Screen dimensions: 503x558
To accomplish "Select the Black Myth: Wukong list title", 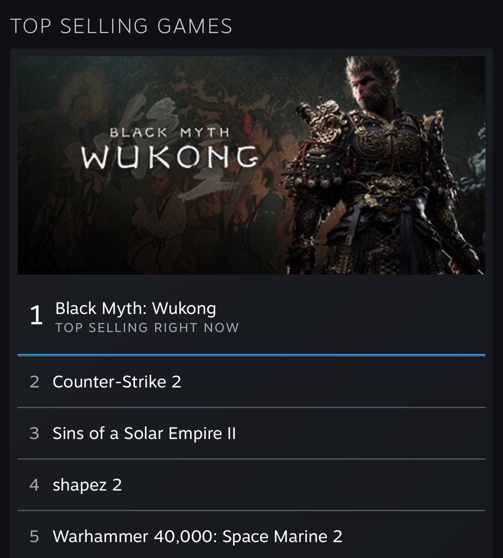I will pos(136,308).
